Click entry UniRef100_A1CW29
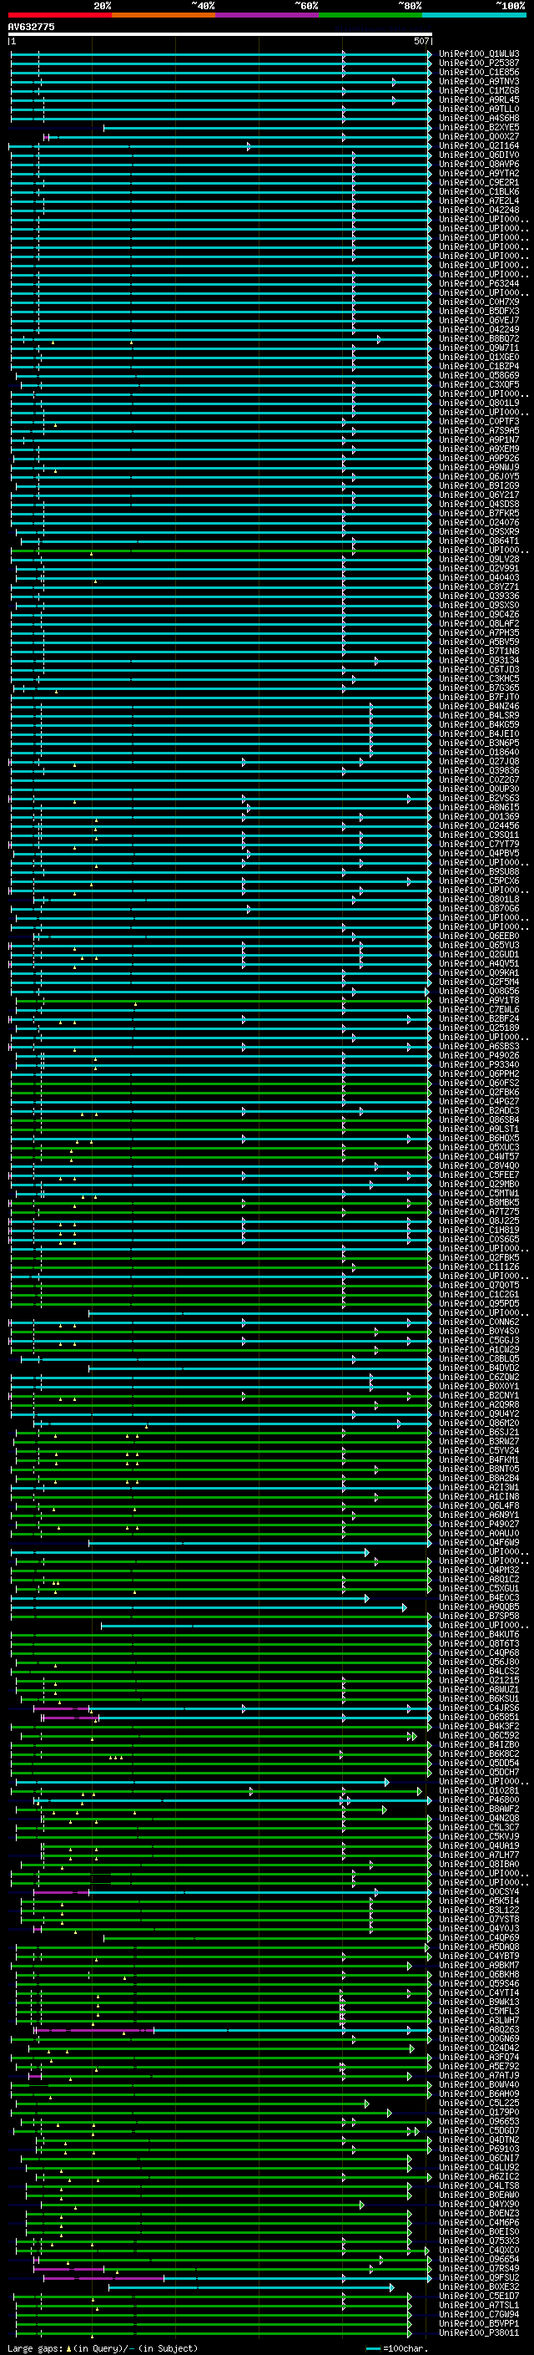This screenshot has height=2355, width=534. [479, 1349]
